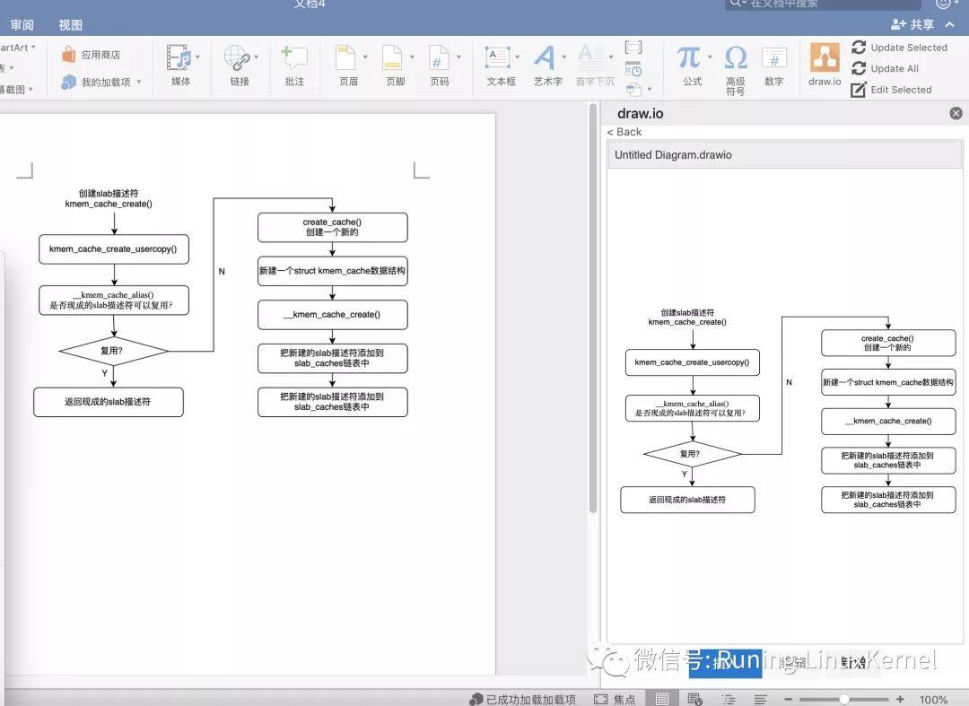Insert 媒体 media into document
The height and width of the screenshot is (706, 969).
(x=180, y=65)
